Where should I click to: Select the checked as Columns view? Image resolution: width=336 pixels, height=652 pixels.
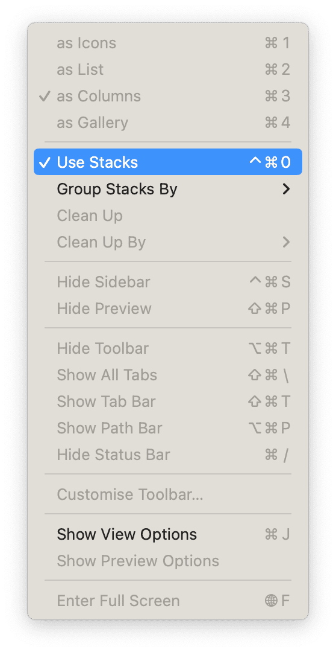click(167, 96)
